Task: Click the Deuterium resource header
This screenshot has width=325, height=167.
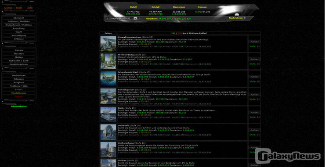Action: click(x=179, y=7)
